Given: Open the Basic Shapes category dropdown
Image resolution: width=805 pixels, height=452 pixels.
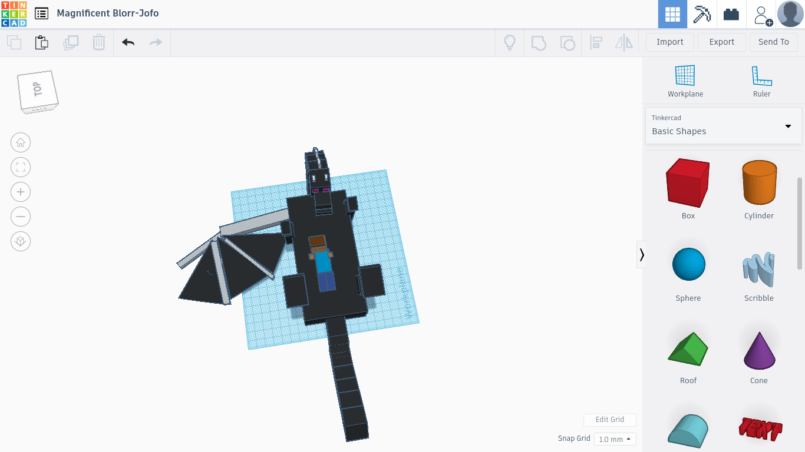Looking at the screenshot, I should [x=724, y=125].
